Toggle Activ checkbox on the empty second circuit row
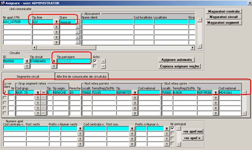Screen dimensions: 252x150 pyautogui.click(x=95, y=66)
